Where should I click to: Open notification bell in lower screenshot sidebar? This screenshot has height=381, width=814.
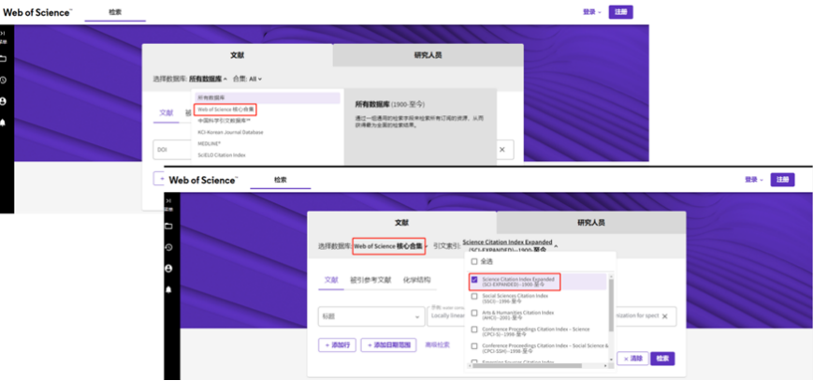coord(168,289)
